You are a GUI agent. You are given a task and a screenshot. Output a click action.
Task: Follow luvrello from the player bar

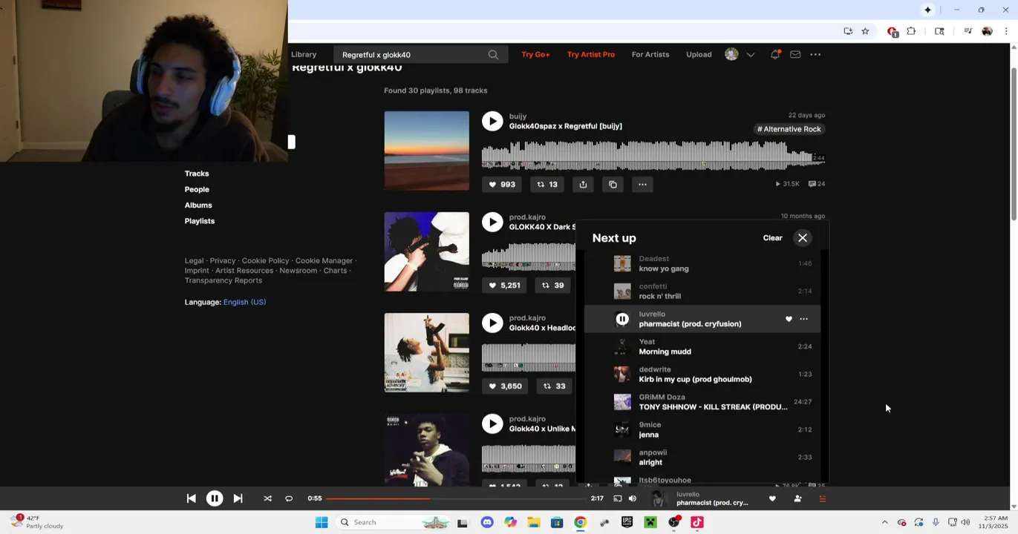coord(797,498)
